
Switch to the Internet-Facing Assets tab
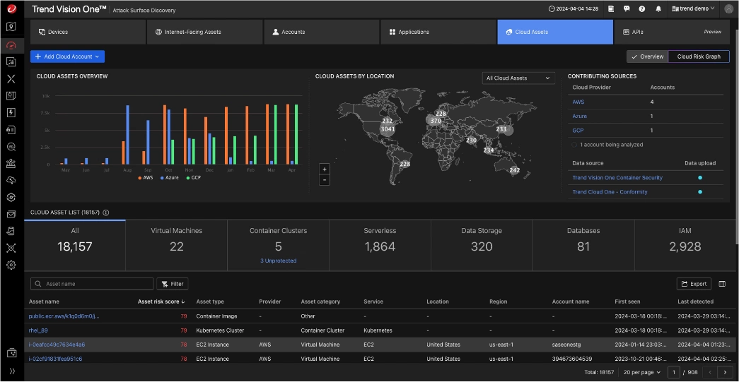[x=204, y=32]
